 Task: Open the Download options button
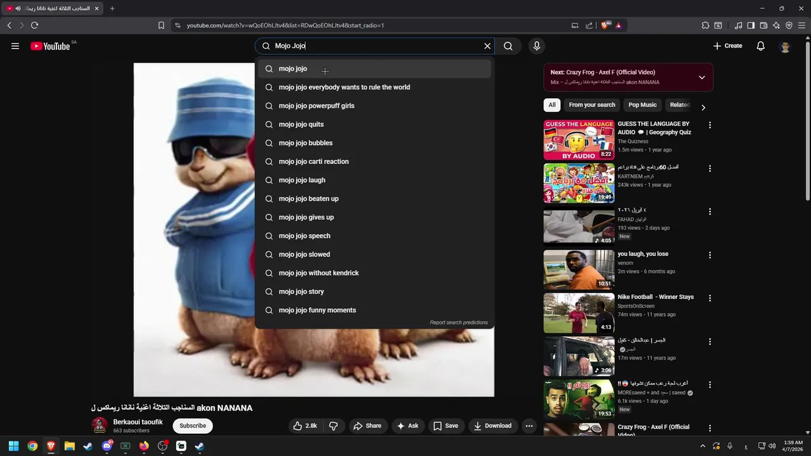(x=493, y=426)
